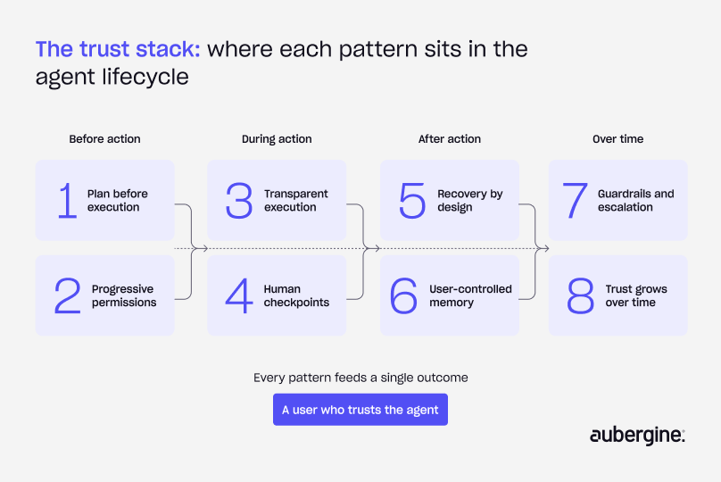This screenshot has width=721, height=482.
Task: Click the 'A user who trusts the agent' button
Action: click(x=360, y=410)
